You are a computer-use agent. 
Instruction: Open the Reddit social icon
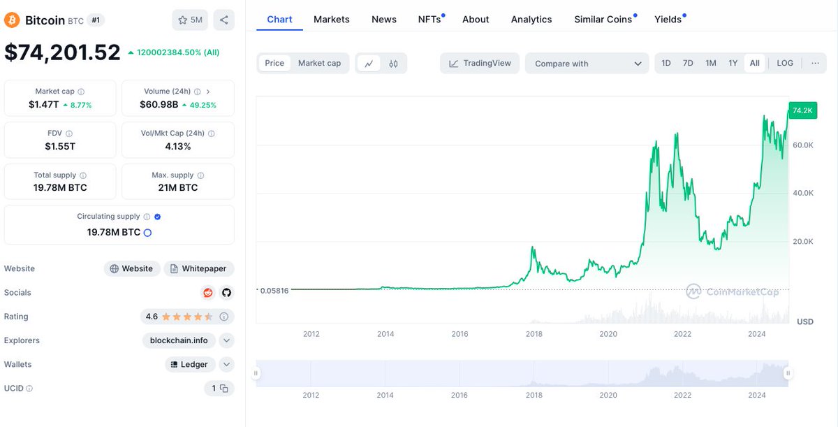tap(207, 293)
